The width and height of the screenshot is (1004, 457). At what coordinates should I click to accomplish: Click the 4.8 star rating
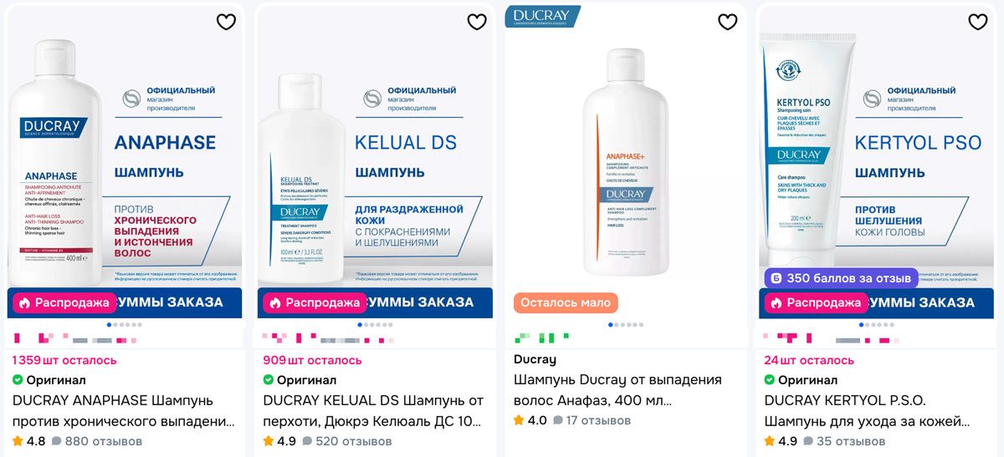point(29,441)
